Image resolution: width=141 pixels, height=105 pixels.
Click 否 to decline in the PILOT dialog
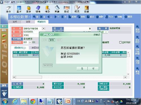pos(93,68)
